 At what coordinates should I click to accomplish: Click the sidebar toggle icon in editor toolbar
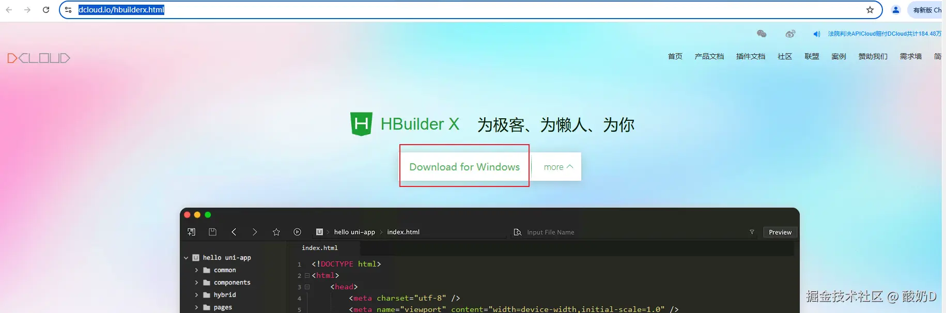(x=192, y=232)
